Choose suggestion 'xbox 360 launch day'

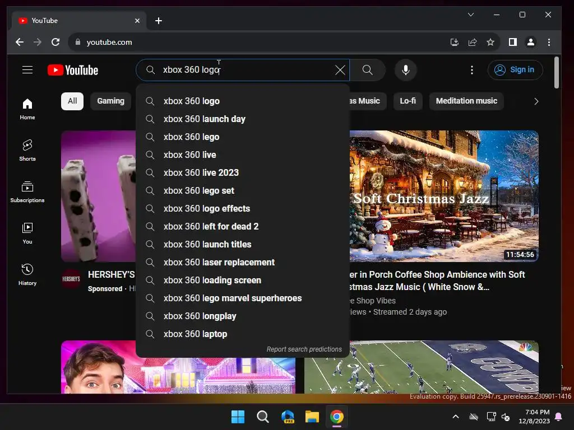(x=242, y=119)
